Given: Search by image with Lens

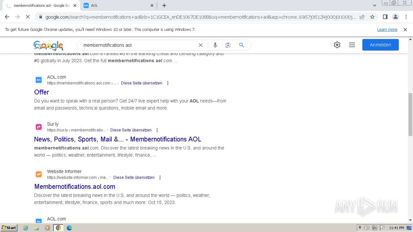Looking at the screenshot, I should (228, 45).
